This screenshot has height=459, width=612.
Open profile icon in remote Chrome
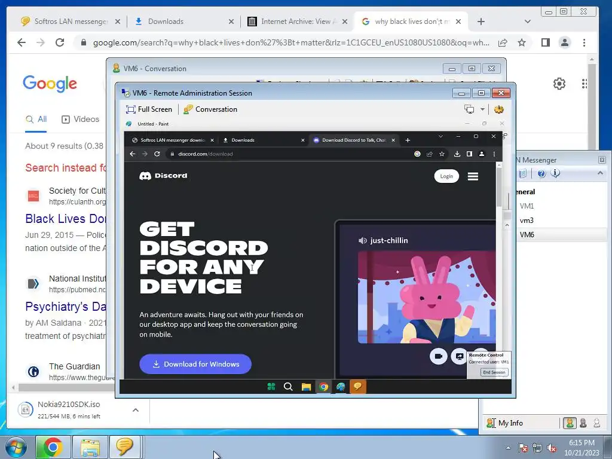[482, 154]
